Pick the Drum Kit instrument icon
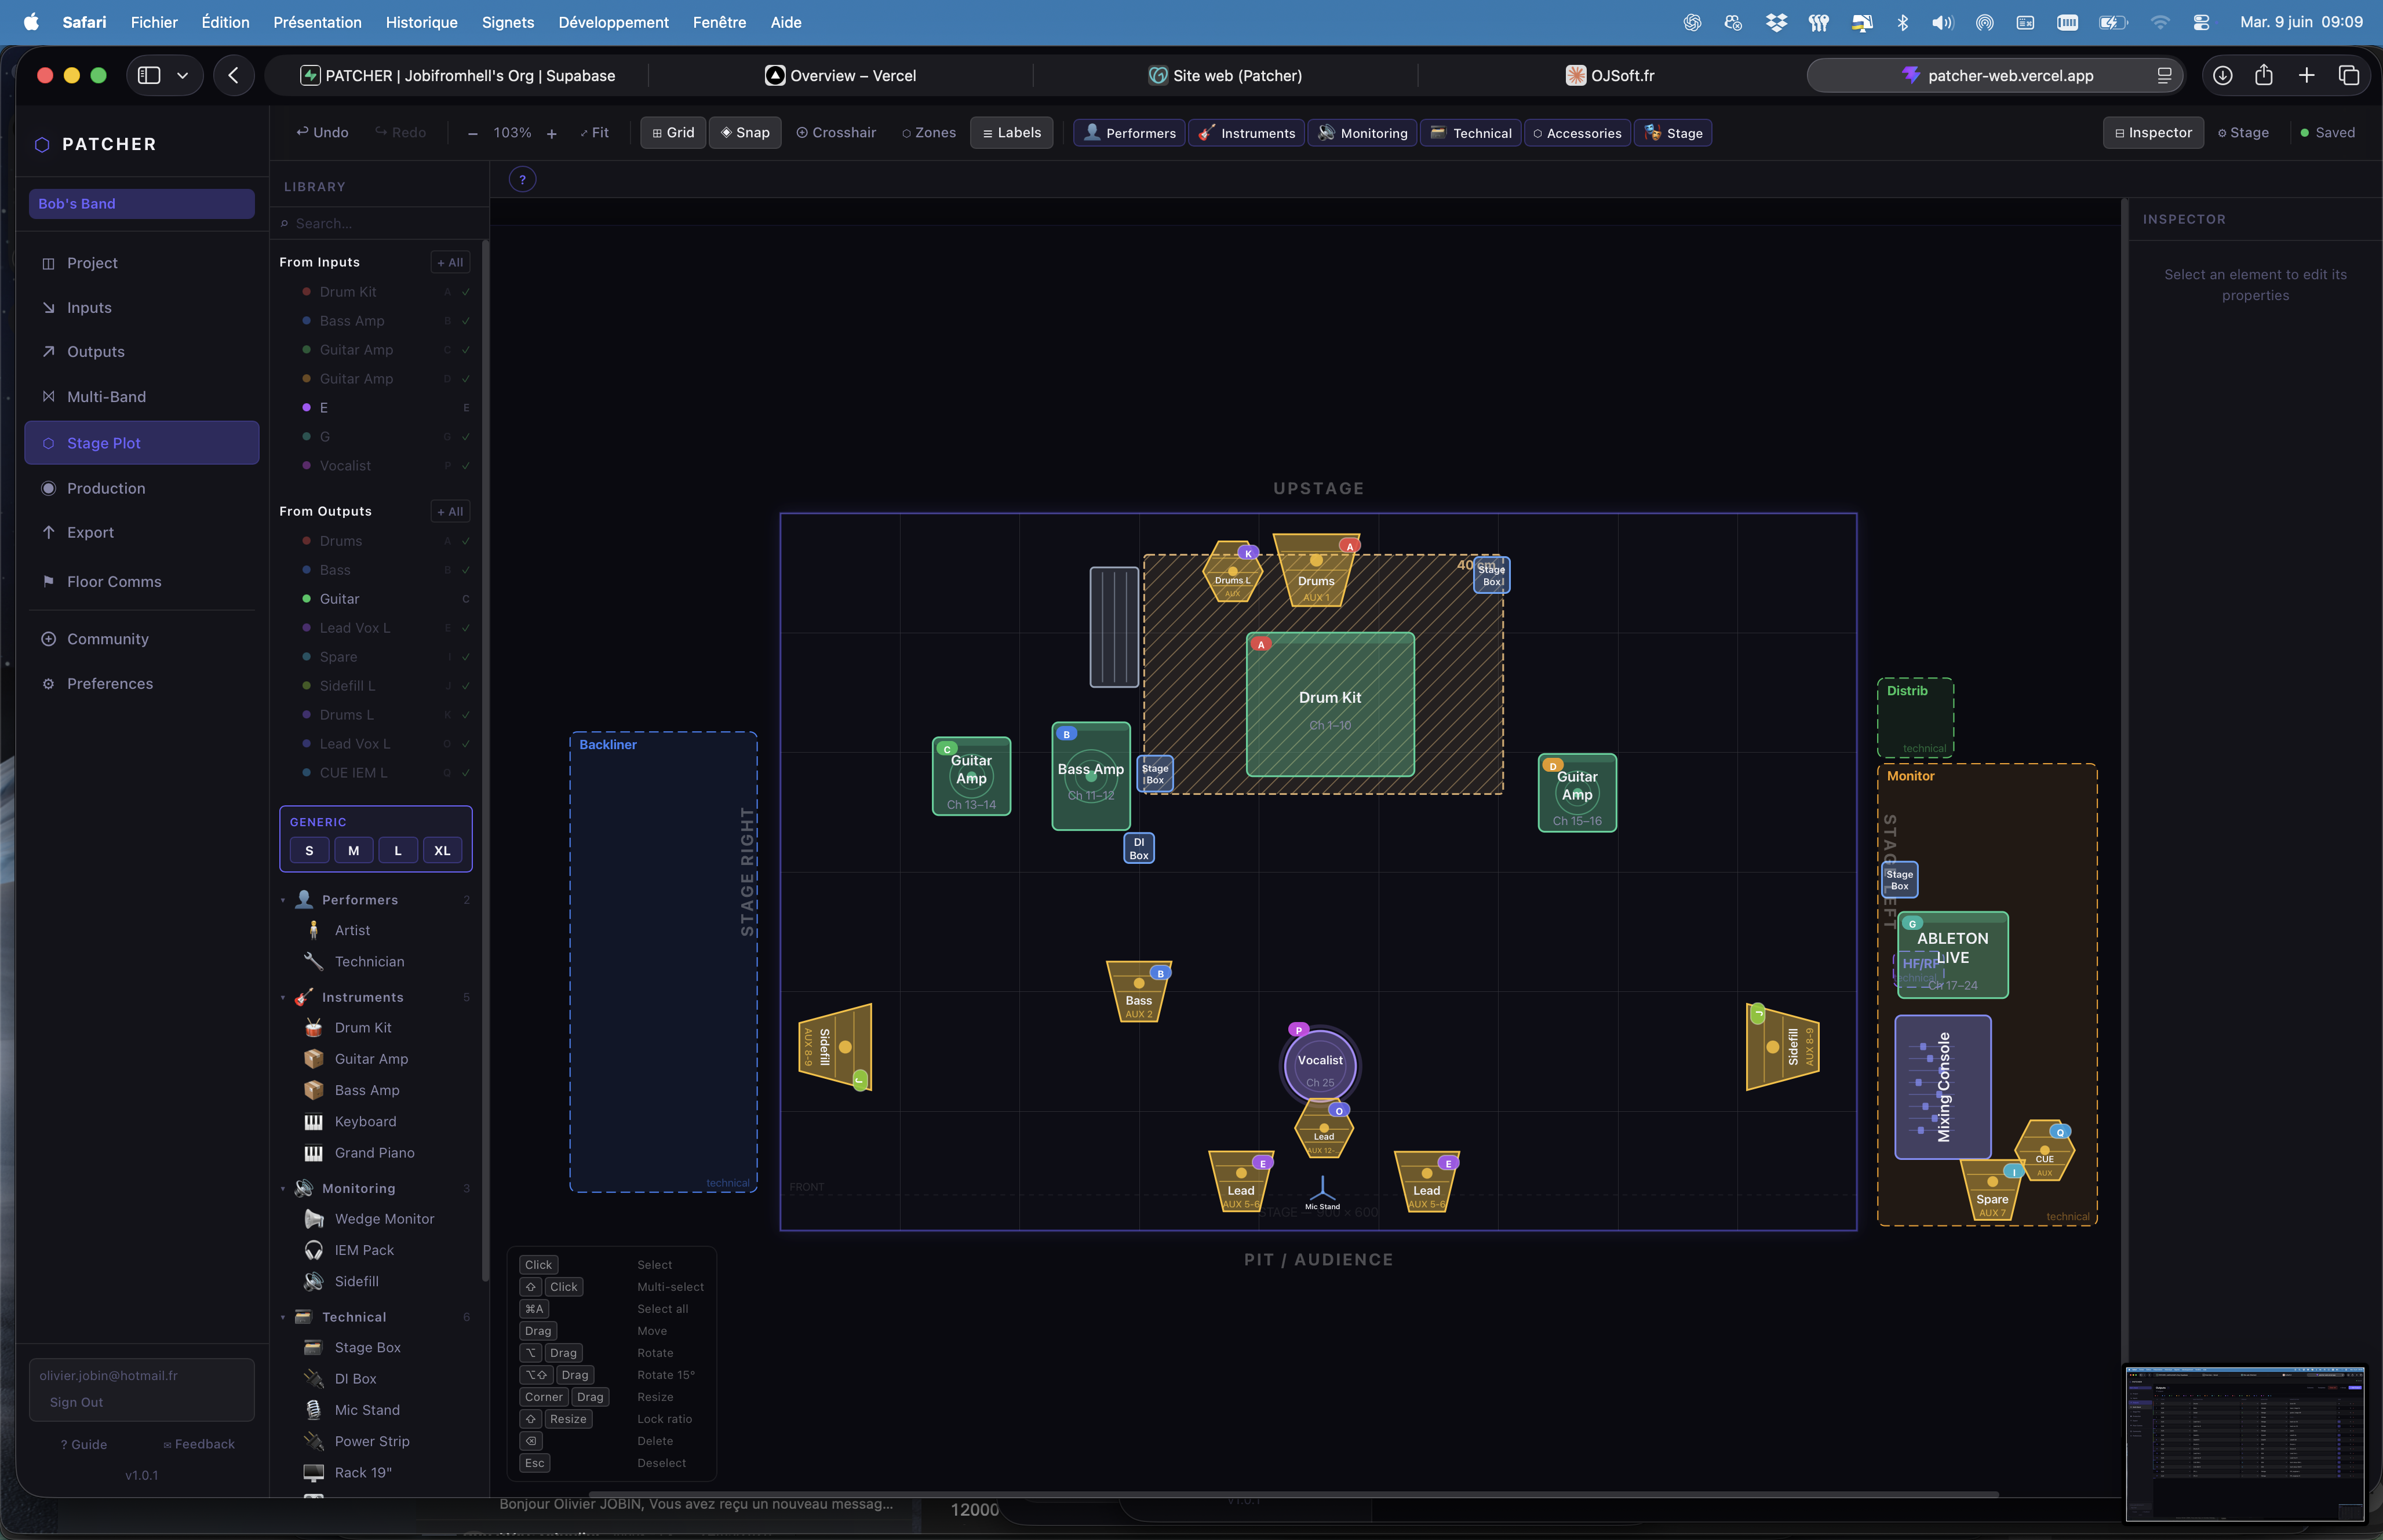Screen dimensions: 2383x1540 point(314,1028)
